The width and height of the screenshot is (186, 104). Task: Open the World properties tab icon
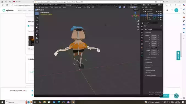[142, 41]
